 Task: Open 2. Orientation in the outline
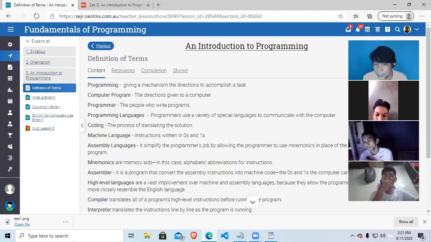pos(38,62)
